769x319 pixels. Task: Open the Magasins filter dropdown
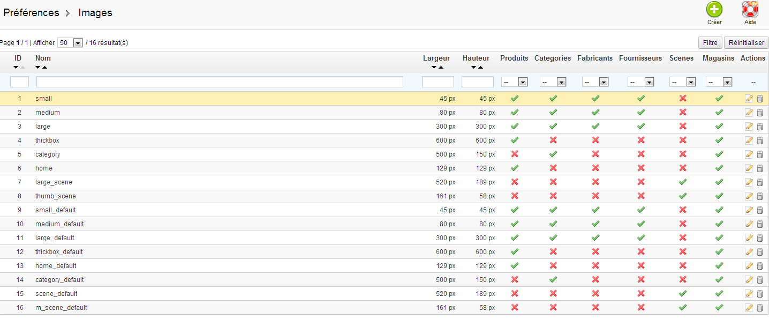(719, 82)
